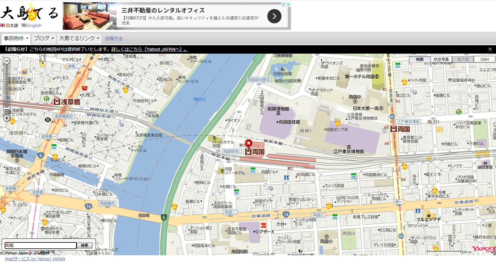Open fire marker beside the map scale bar
Image resolution: width=496 pixels, height=265 pixels.
436,248
